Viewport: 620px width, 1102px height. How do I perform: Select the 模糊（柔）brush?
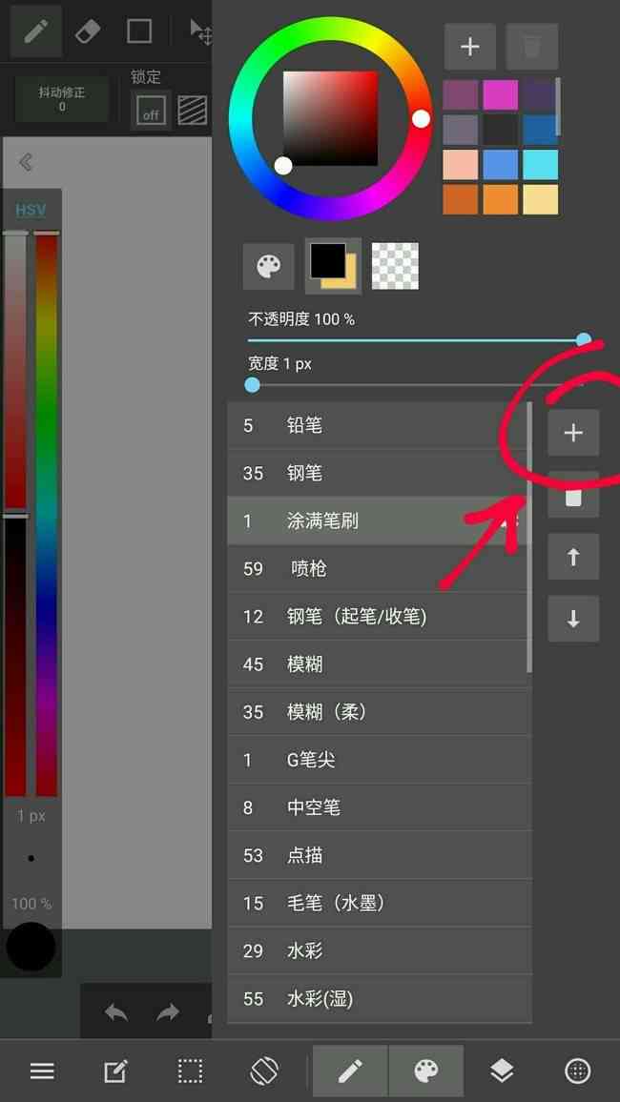(x=378, y=712)
